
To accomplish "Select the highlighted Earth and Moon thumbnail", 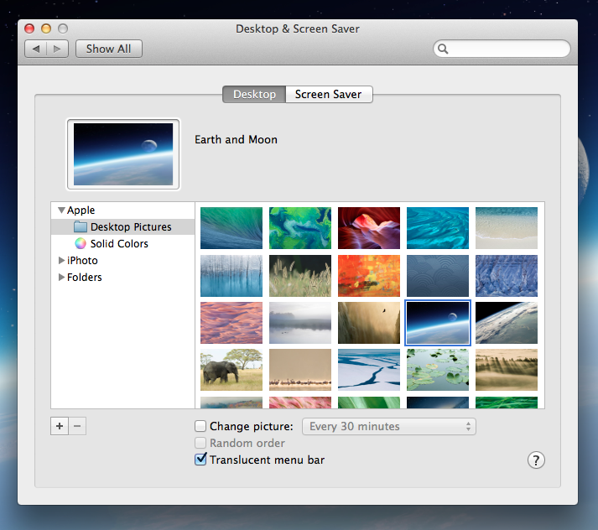I will pos(438,323).
